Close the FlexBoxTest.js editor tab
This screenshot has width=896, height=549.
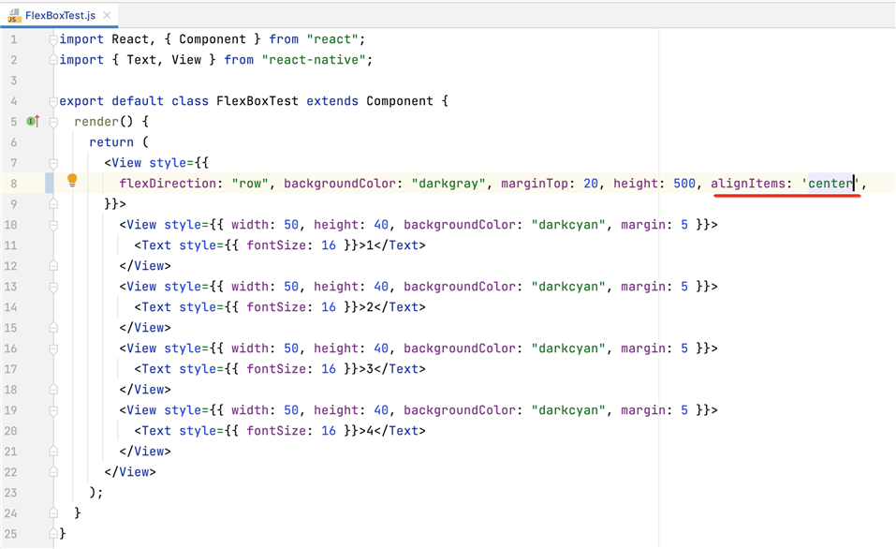[x=107, y=15]
